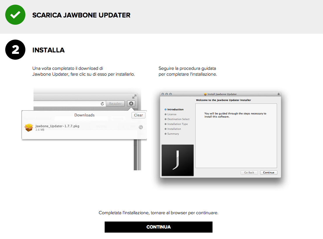This screenshot has height=239, width=323.
Task: Click the installer zoom button
Action: [170, 94]
